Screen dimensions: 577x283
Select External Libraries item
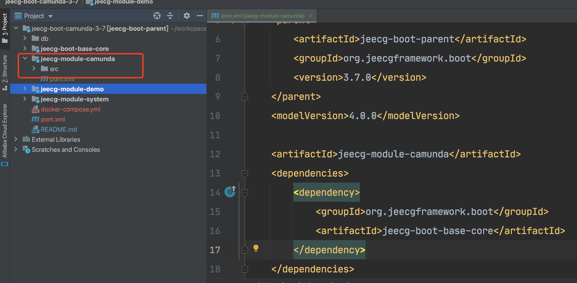[56, 139]
